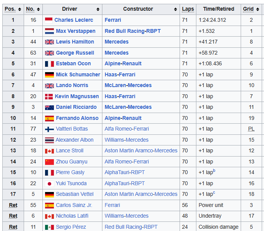Viewport: 264px width, 231px height.
Task: Open Valtteri Bottas driver link
Action: pyautogui.click(x=72, y=129)
